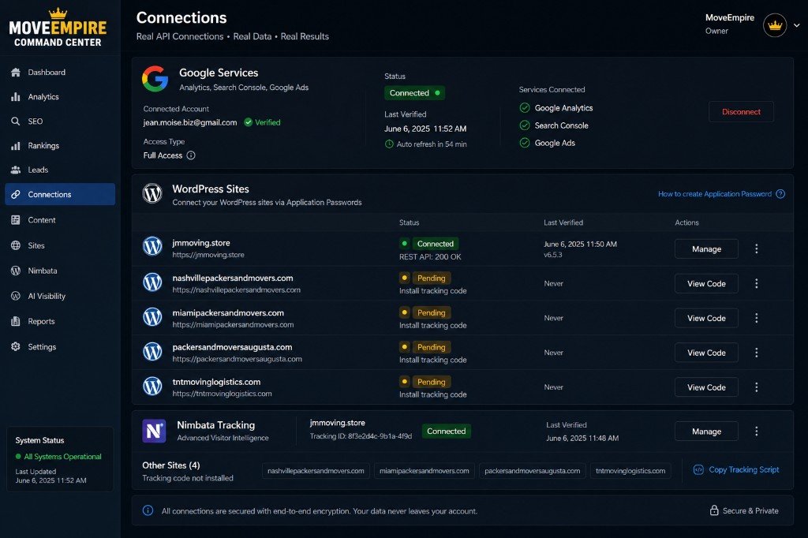Click the Application Password help question icon
The image size is (808, 538).
coord(780,194)
